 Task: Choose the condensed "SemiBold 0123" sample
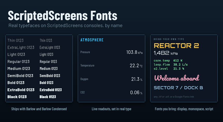click(x=50, y=76)
